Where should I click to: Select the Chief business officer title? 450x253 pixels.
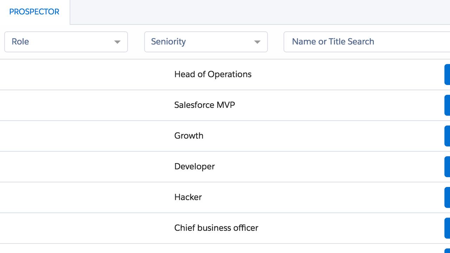coord(216,228)
